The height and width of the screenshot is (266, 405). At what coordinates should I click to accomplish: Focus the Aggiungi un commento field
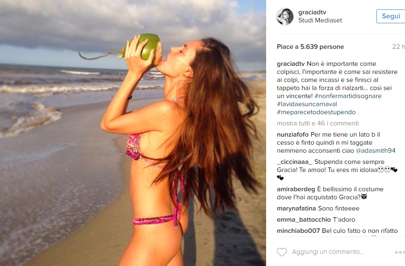click(328, 252)
